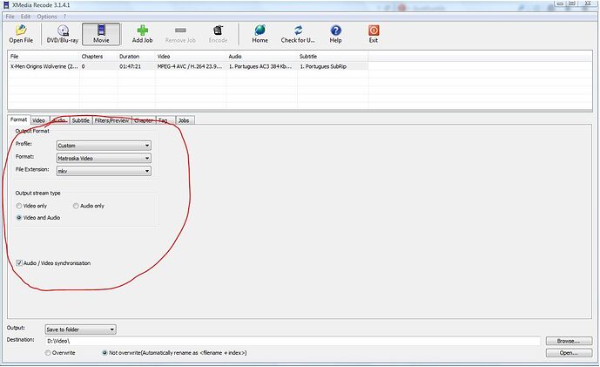The image size is (600, 367).
Task: Expand the Format dropdown showing Matroska Video
Action: point(104,158)
